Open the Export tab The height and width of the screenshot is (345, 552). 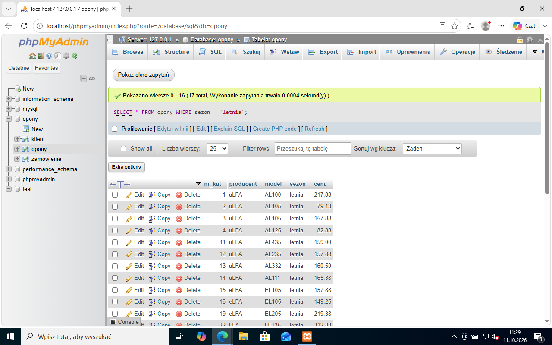323,52
